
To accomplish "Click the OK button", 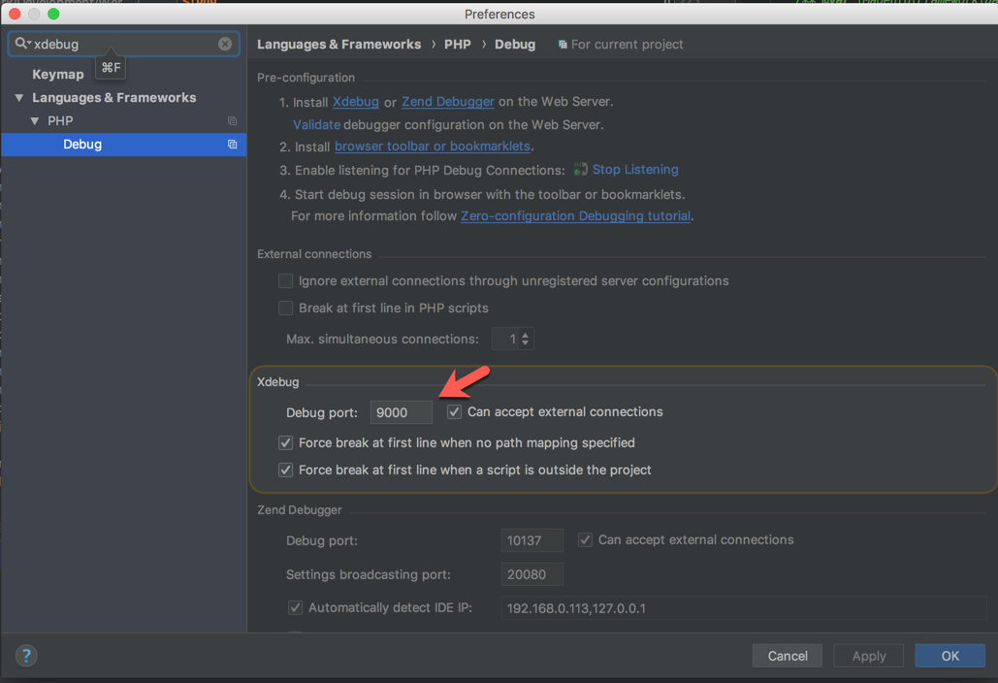I will [x=950, y=656].
